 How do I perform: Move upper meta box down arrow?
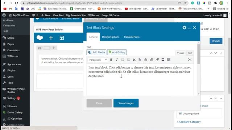point(216,53)
